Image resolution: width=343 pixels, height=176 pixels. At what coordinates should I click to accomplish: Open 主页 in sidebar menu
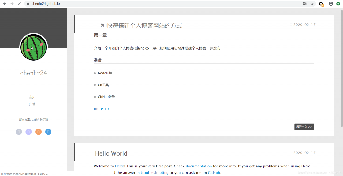point(32,97)
